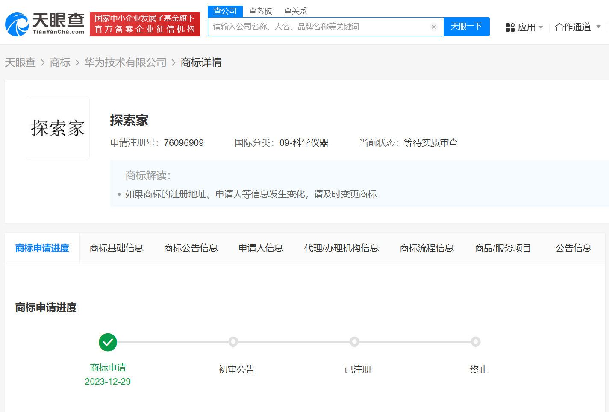Go to 华为技术有限公司 breadcrumb link
Screen dimensions: 609x412
click(125, 62)
